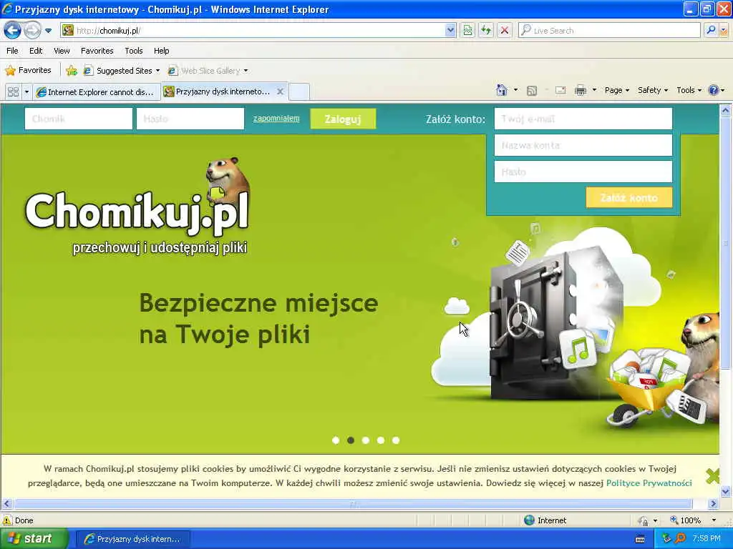The image size is (733, 549).
Task: Click the Read Mail icon
Action: tap(560, 91)
